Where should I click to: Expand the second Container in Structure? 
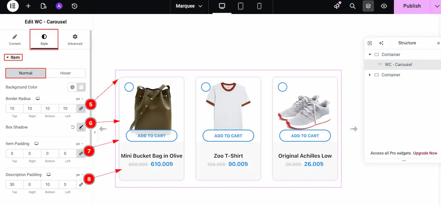pyautogui.click(x=370, y=75)
